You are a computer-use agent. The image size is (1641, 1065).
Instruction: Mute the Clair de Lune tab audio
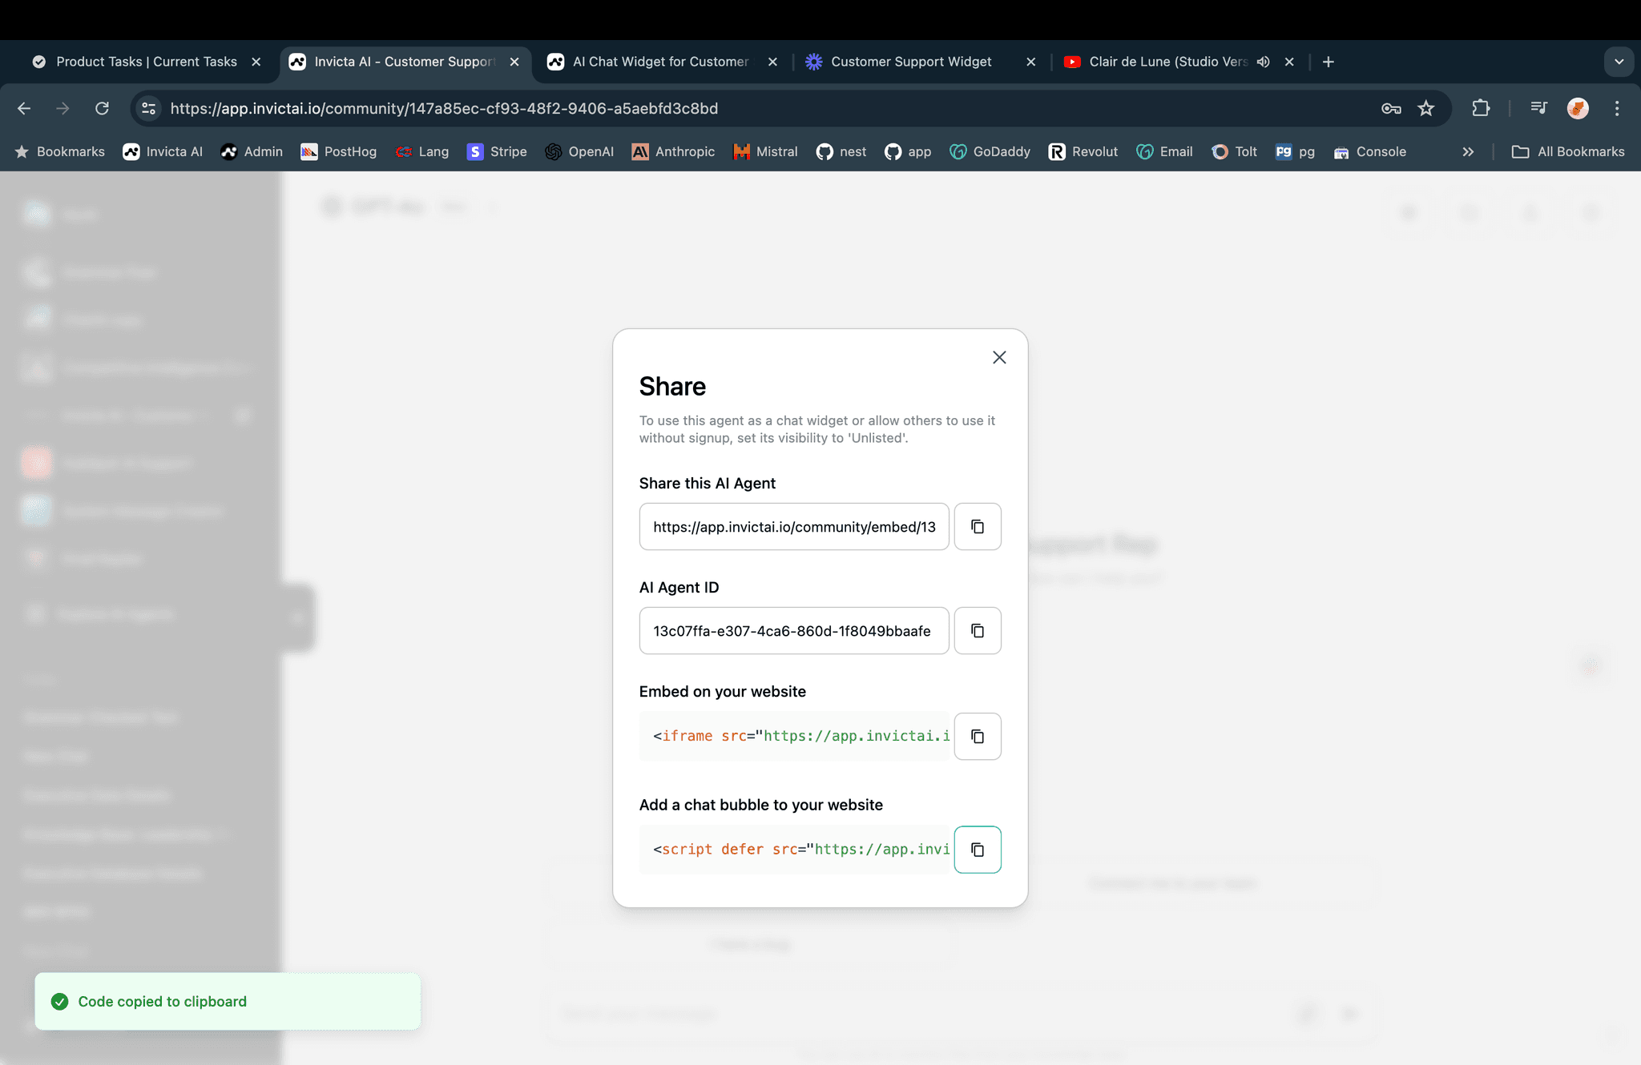pos(1263,62)
